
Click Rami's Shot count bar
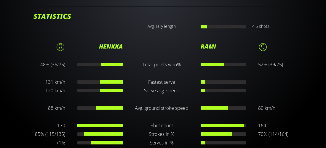point(223,126)
